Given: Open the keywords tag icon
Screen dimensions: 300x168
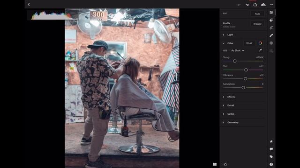Looking at the screenshot, I should click(x=271, y=157).
